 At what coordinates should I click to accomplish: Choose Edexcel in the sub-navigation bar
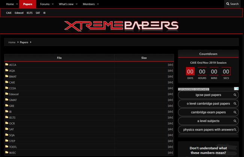19,13
